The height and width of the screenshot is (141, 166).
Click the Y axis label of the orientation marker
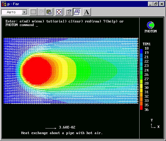tap(152, 120)
